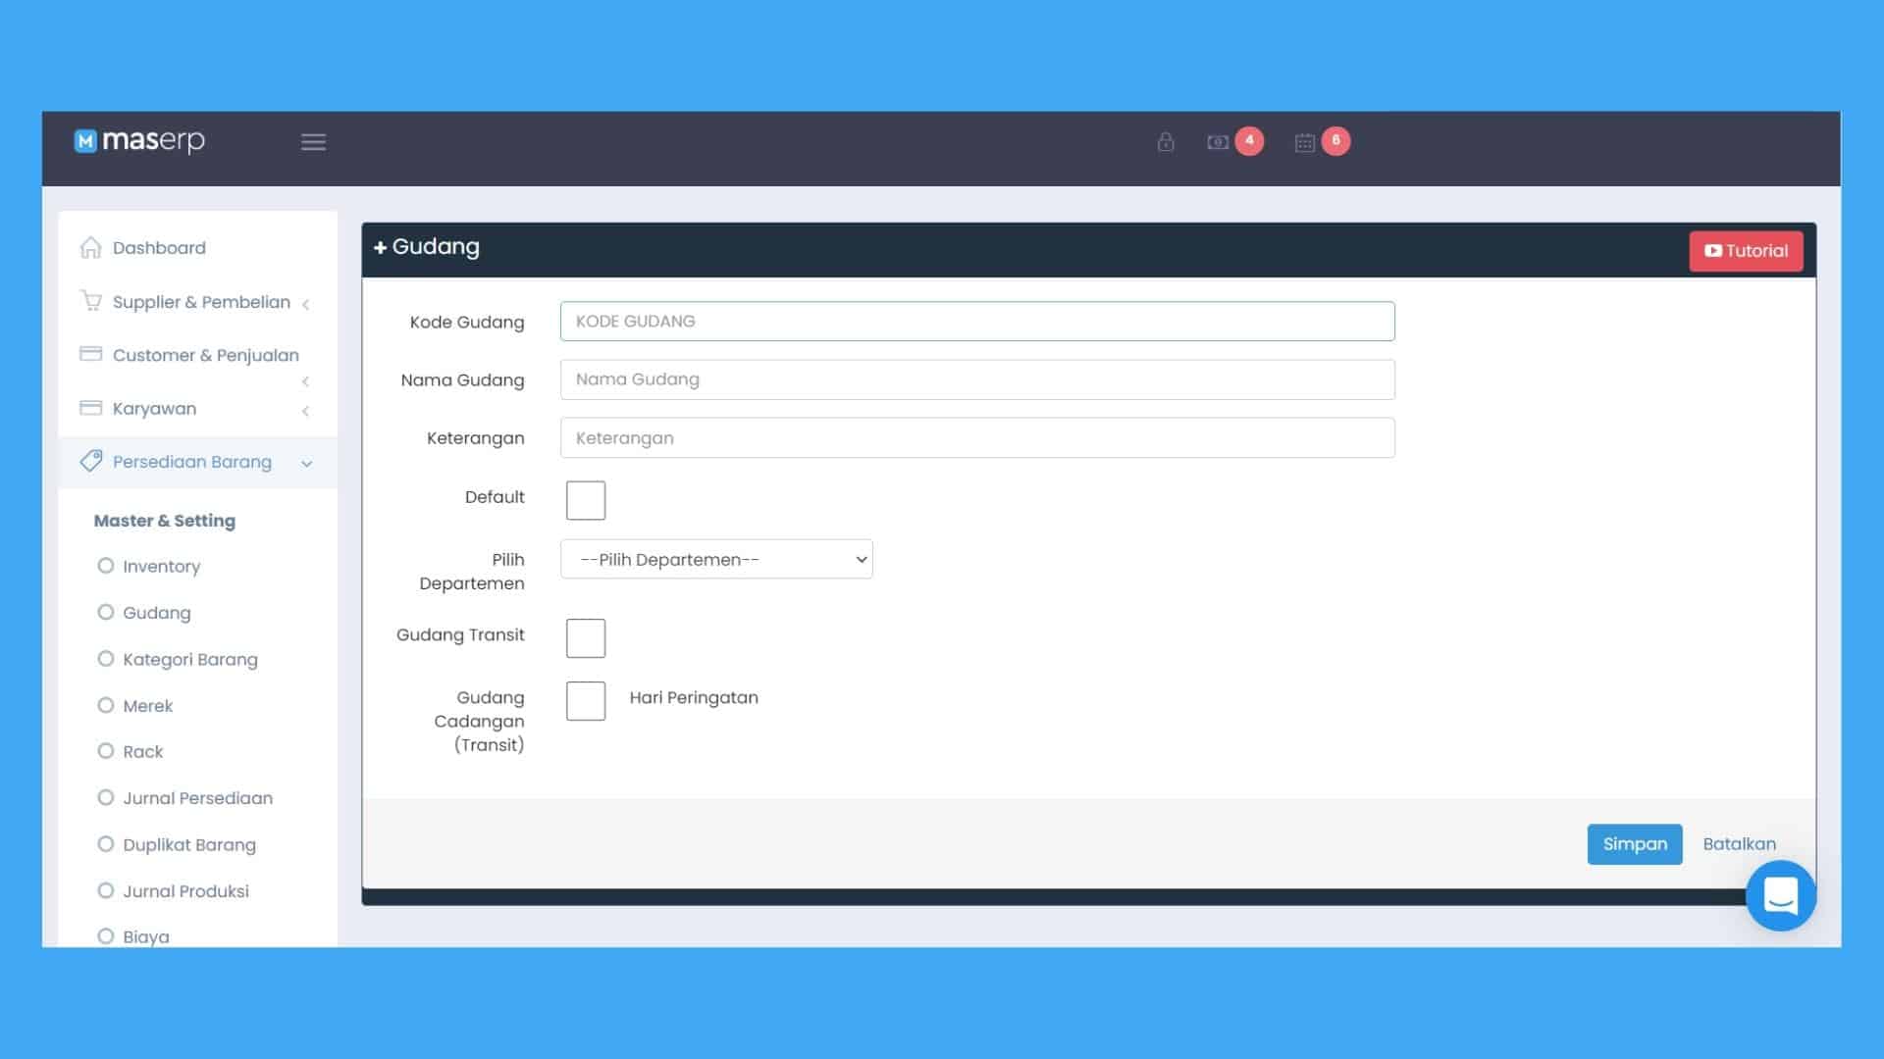Go to the Inventory menu item
1884x1059 pixels.
[161, 566]
